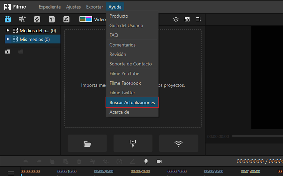
Task: Open the Expediente menu
Action: pos(50,7)
